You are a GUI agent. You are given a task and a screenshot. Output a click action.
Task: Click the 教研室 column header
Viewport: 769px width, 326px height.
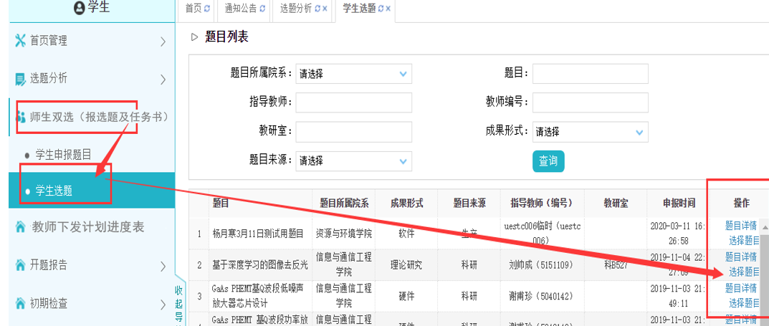[616, 203]
